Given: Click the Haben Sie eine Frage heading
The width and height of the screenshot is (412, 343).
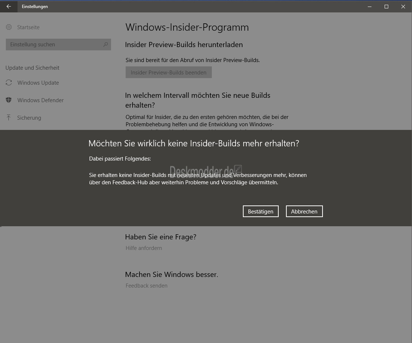Looking at the screenshot, I should click(x=161, y=237).
